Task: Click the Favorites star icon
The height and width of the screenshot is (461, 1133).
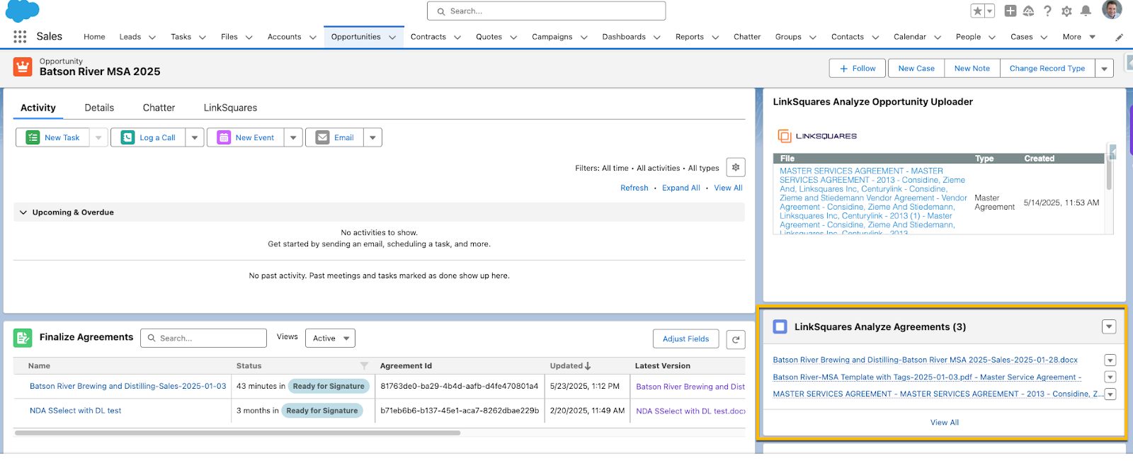Action: coord(977,11)
